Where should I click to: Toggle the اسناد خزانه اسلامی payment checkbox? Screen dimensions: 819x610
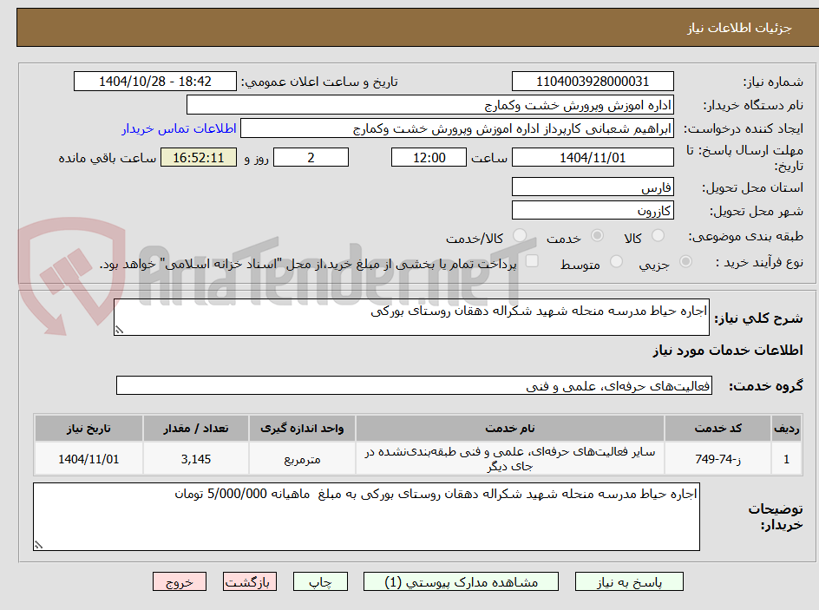(x=532, y=261)
